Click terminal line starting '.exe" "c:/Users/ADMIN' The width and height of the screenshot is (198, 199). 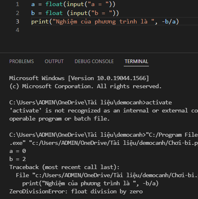click(x=103, y=143)
